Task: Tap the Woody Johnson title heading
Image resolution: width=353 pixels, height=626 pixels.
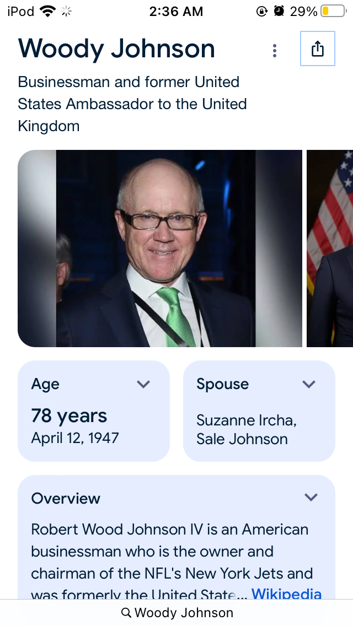Action: coord(116,48)
